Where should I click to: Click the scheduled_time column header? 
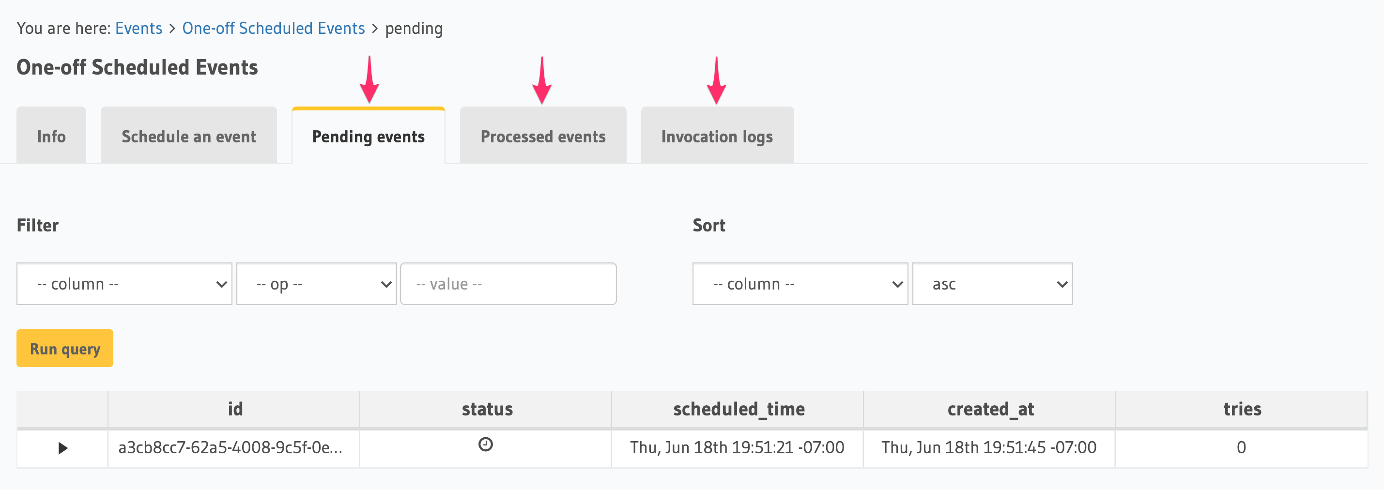point(738,409)
